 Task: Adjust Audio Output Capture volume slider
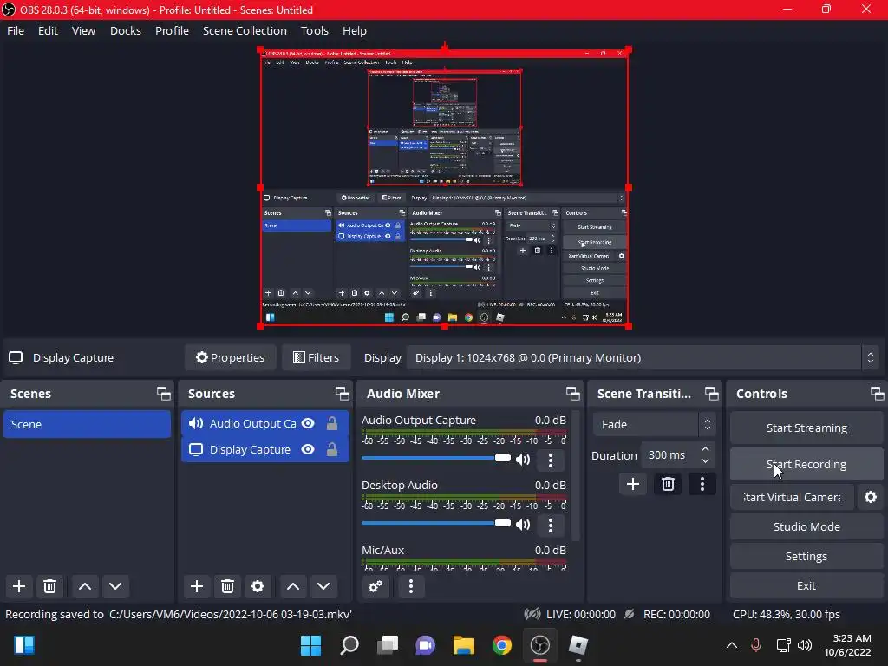click(x=436, y=458)
